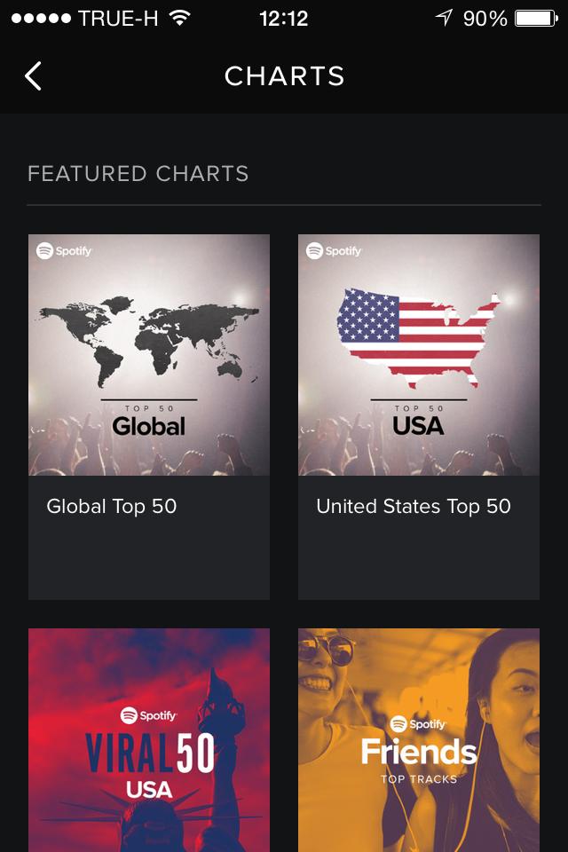Go back using the left-pointing chevron

[33, 76]
